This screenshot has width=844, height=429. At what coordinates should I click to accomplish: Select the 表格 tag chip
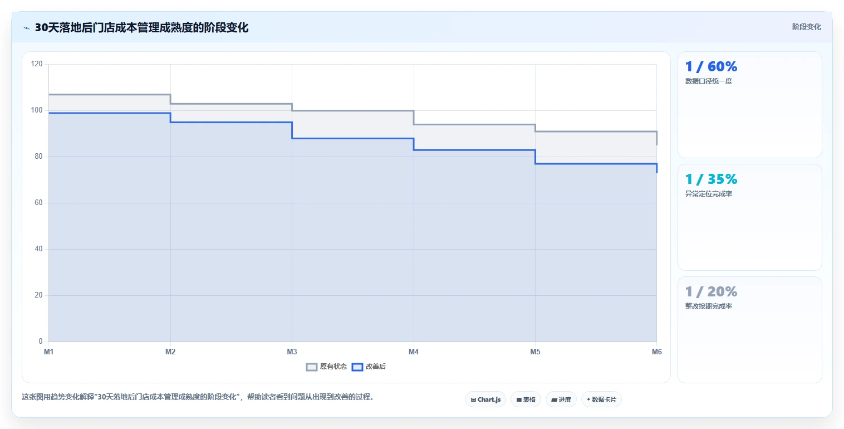click(526, 399)
